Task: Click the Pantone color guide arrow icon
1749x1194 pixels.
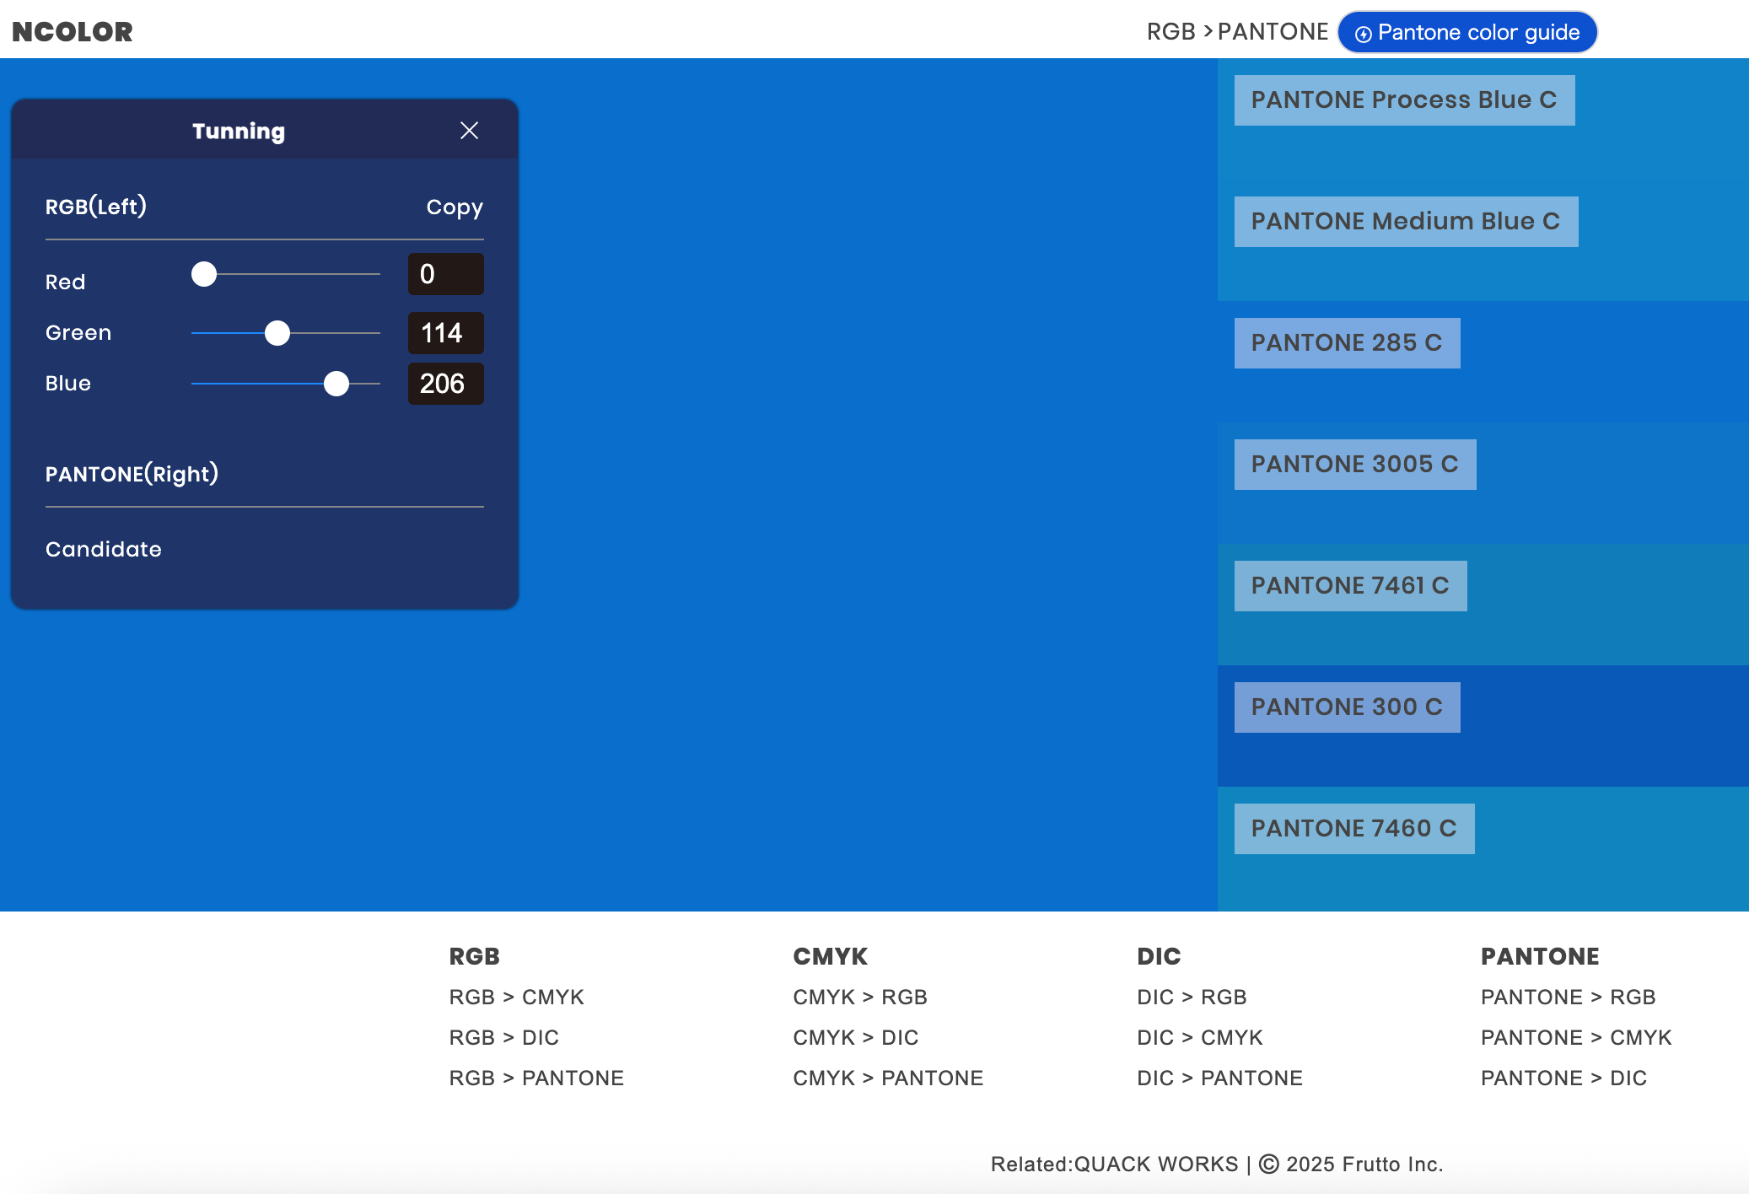Action: pyautogui.click(x=1363, y=34)
